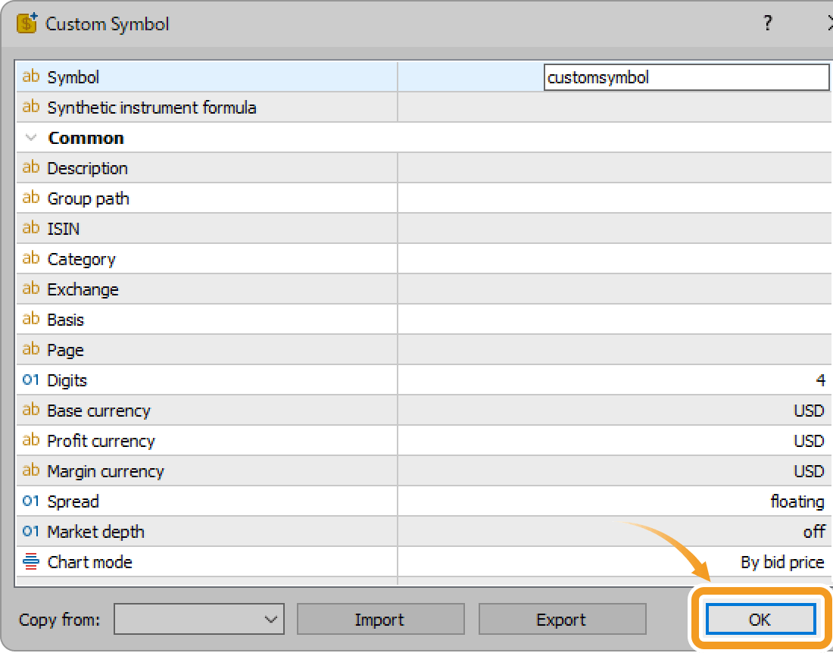Click the Base currency value USD

point(809,411)
